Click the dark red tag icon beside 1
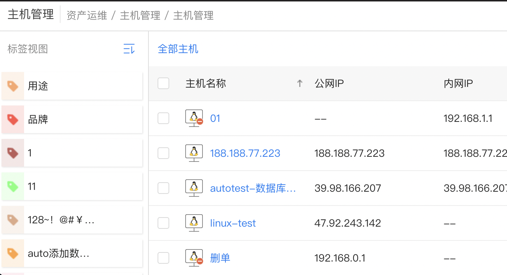 [x=13, y=153]
